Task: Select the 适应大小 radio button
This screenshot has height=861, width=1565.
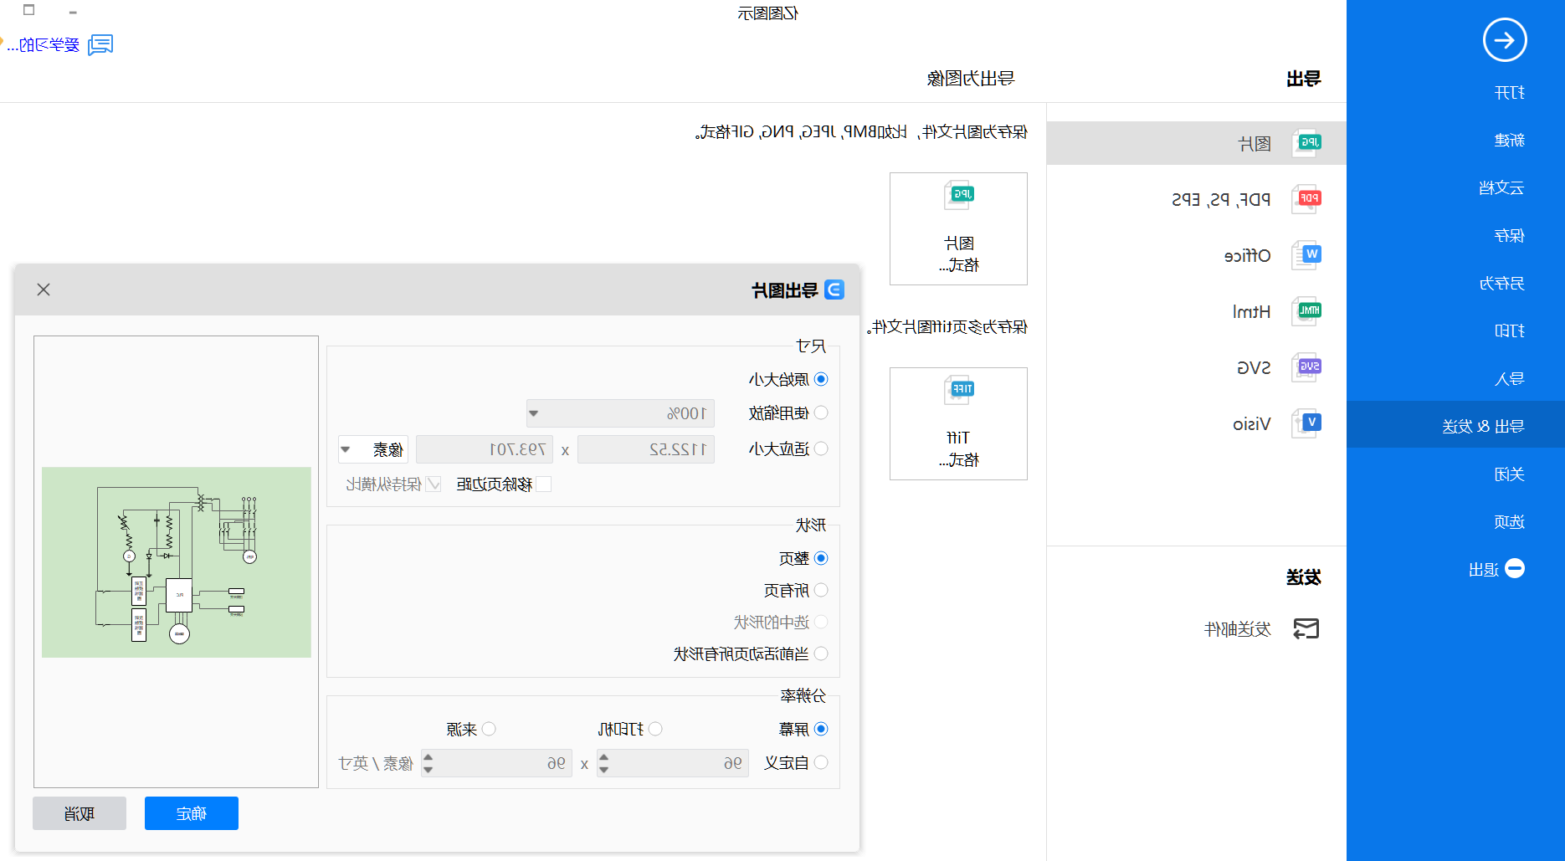Action: tap(821, 448)
